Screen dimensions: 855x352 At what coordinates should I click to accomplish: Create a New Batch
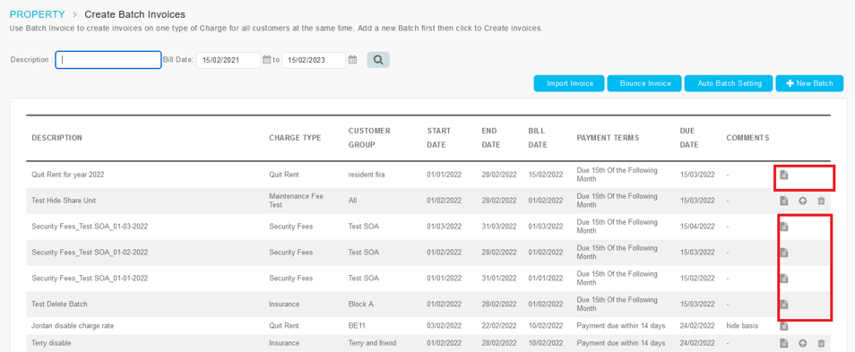810,83
